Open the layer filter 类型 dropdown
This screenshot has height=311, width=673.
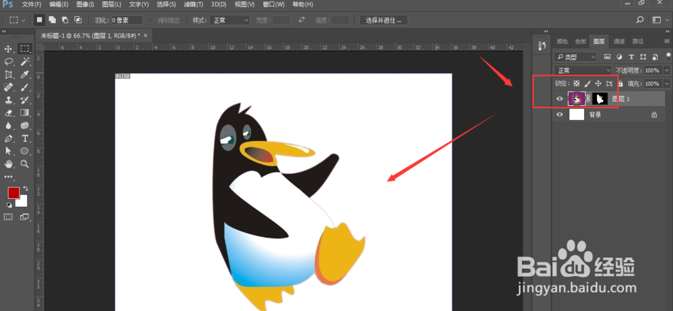pos(575,56)
